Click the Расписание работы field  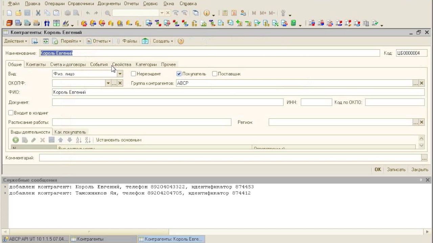tap(142, 122)
